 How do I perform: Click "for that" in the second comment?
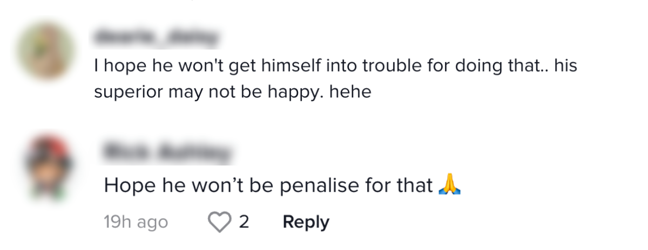click(403, 185)
